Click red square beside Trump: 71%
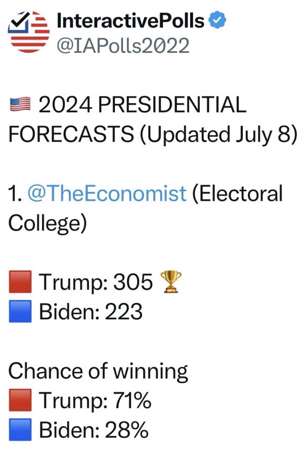Viewport: 305px width, 456px height. point(20,402)
